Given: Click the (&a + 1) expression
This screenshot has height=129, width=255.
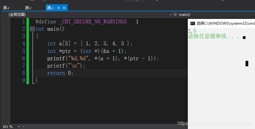Looking at the screenshot, I should [112, 51].
